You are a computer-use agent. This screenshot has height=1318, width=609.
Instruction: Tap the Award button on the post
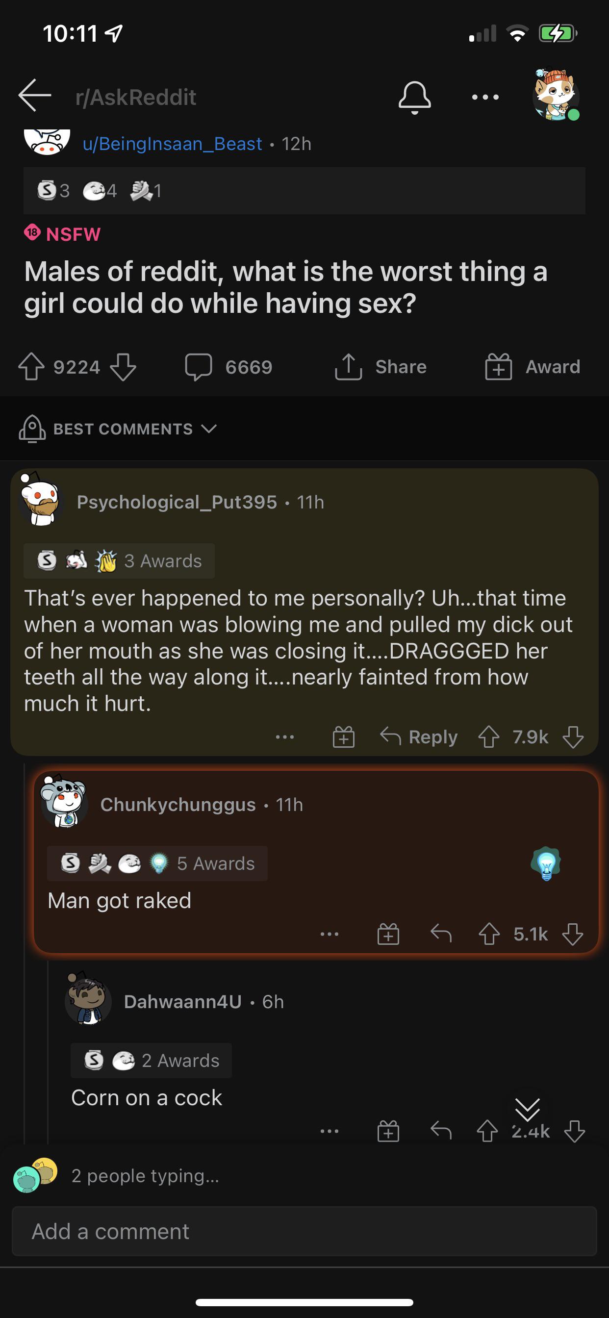tap(533, 367)
